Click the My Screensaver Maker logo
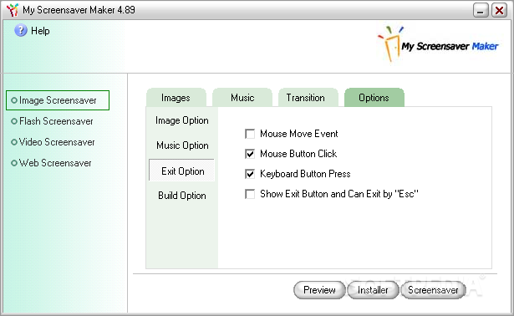 pyautogui.click(x=438, y=43)
